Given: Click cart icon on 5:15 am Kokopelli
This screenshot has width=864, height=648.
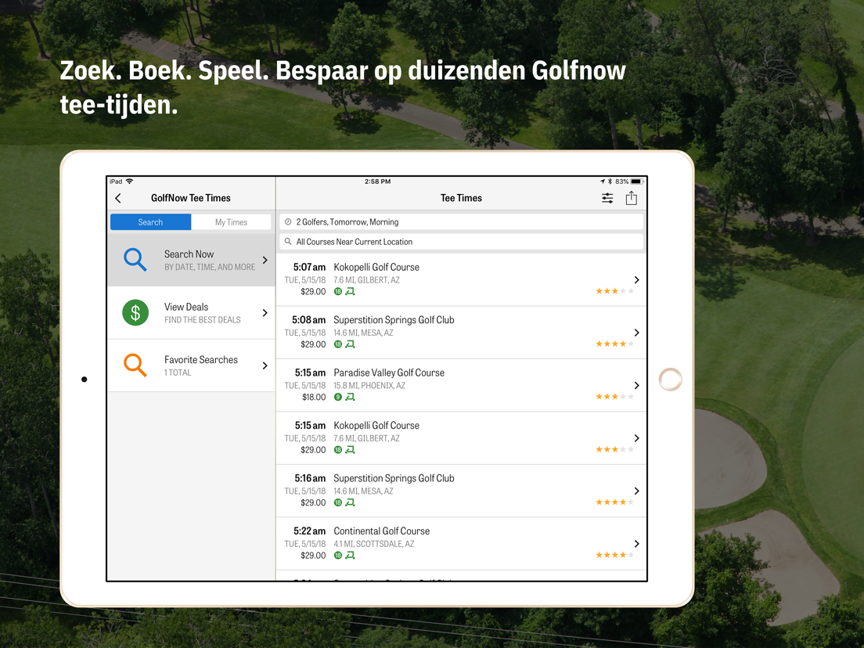Looking at the screenshot, I should click(350, 450).
